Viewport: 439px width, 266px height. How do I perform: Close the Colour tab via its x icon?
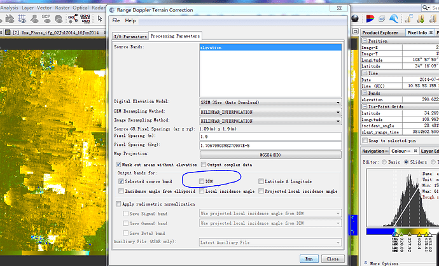(x=415, y=151)
